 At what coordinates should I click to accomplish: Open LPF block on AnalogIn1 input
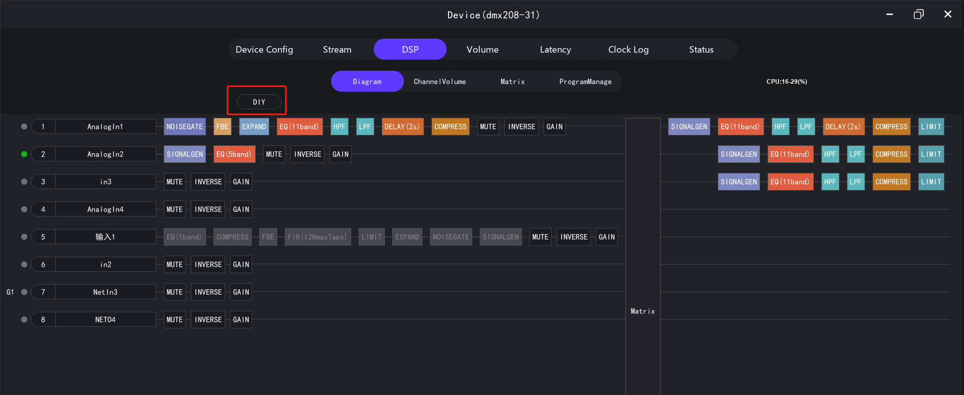[x=365, y=127]
